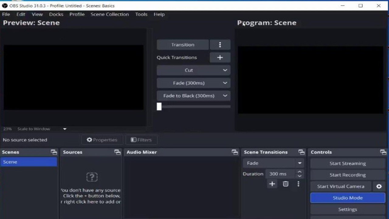
Task: Add a quick transition with plus button
Action: [220, 57]
